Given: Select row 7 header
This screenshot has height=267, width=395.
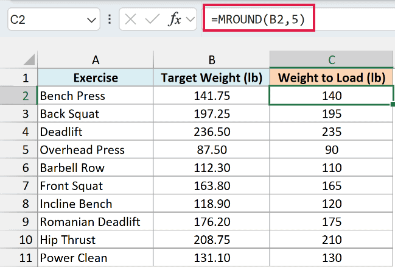Looking at the screenshot, I should (x=19, y=186).
